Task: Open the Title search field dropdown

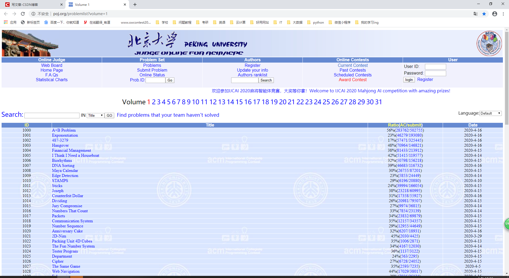Action: click(95, 115)
